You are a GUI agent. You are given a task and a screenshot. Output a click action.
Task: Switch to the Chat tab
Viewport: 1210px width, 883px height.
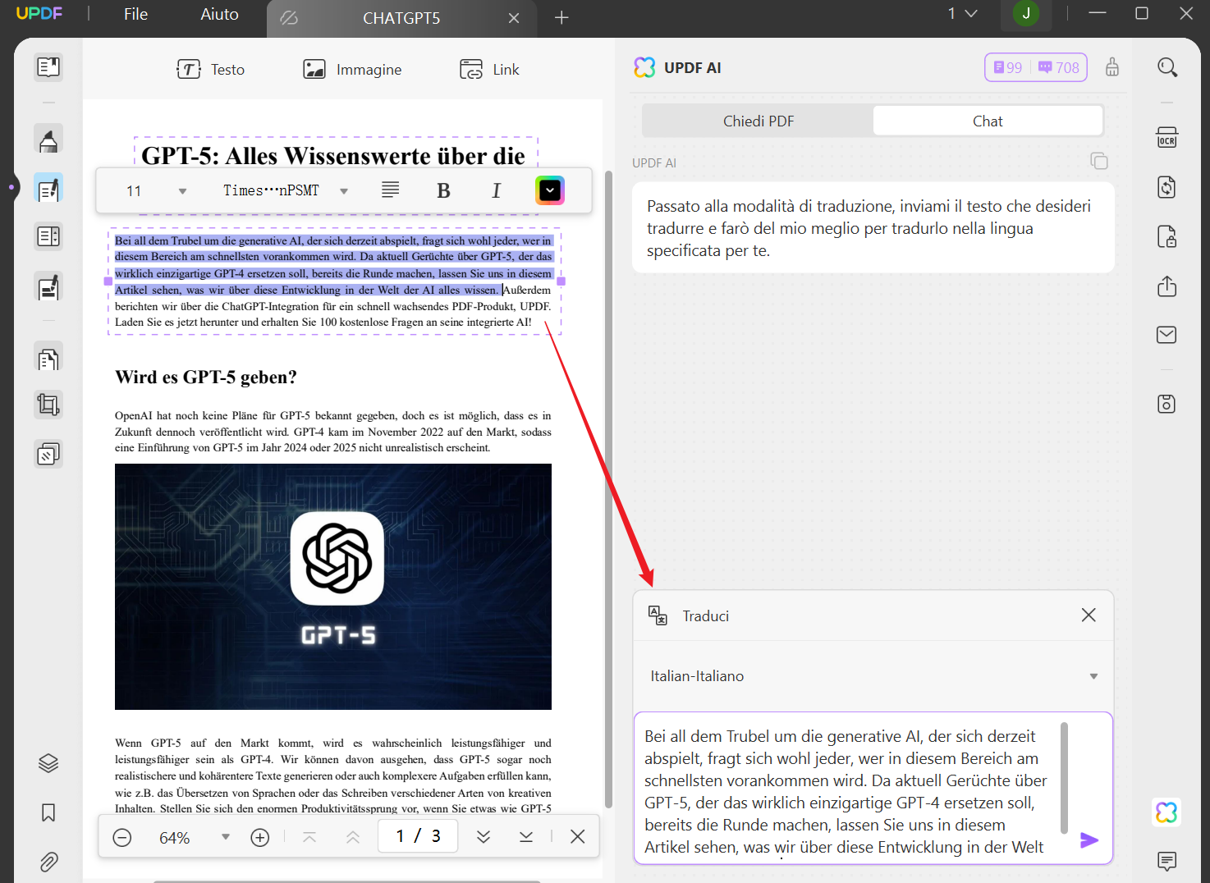click(988, 121)
